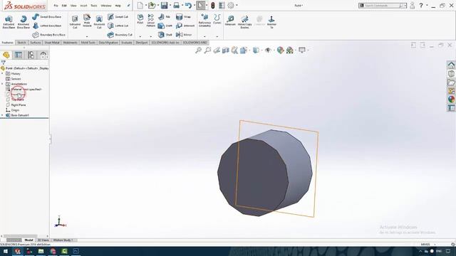Click the Save floppy disk icon
The width and height of the screenshot is (456, 256).
[x=165, y=6]
